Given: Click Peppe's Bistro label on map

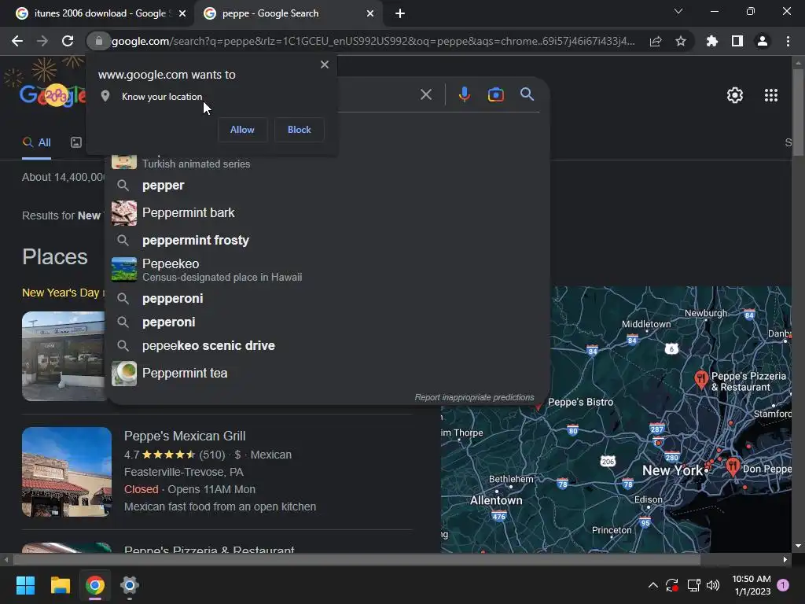Looking at the screenshot, I should (x=580, y=402).
